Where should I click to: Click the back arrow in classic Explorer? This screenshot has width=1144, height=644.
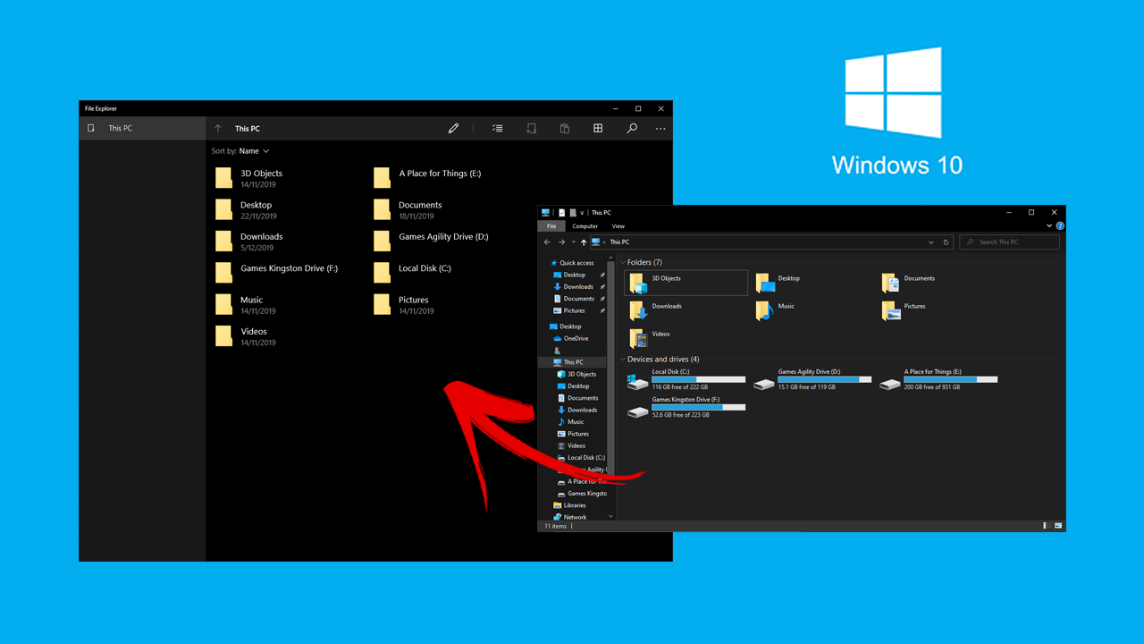point(548,242)
